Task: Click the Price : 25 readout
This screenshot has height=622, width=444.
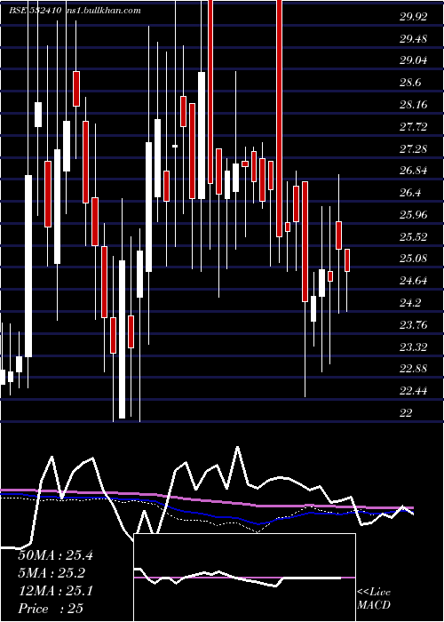Action: pyautogui.click(x=51, y=609)
